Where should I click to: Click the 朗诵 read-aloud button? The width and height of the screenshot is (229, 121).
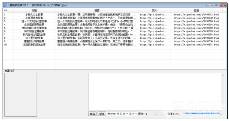tap(93, 114)
